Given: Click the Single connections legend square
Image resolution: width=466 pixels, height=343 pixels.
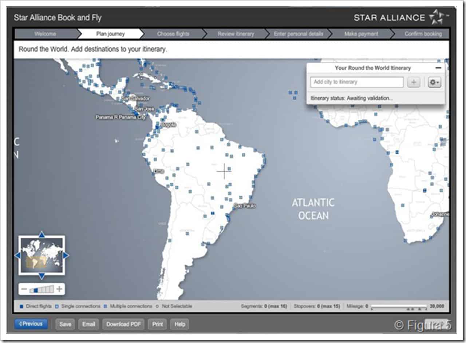Looking at the screenshot, I should click(57, 307).
